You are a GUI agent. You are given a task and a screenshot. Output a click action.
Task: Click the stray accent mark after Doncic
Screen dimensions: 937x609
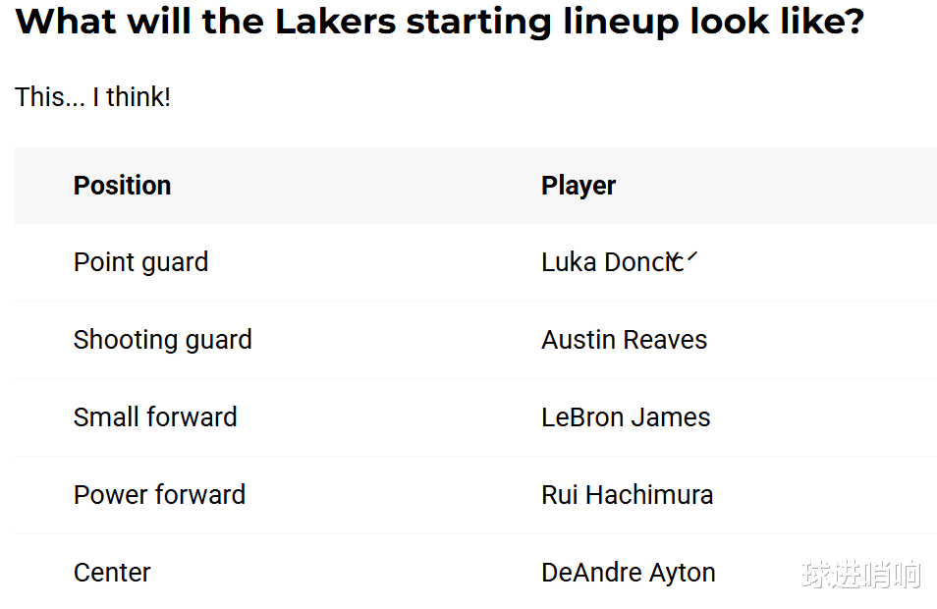coord(691,256)
